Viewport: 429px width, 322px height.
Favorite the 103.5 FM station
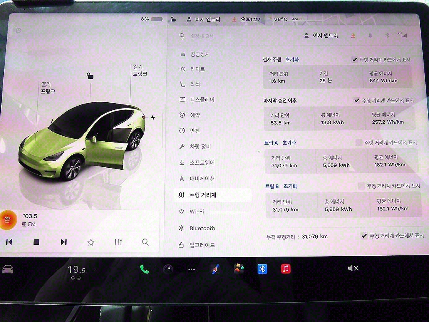(x=90, y=242)
